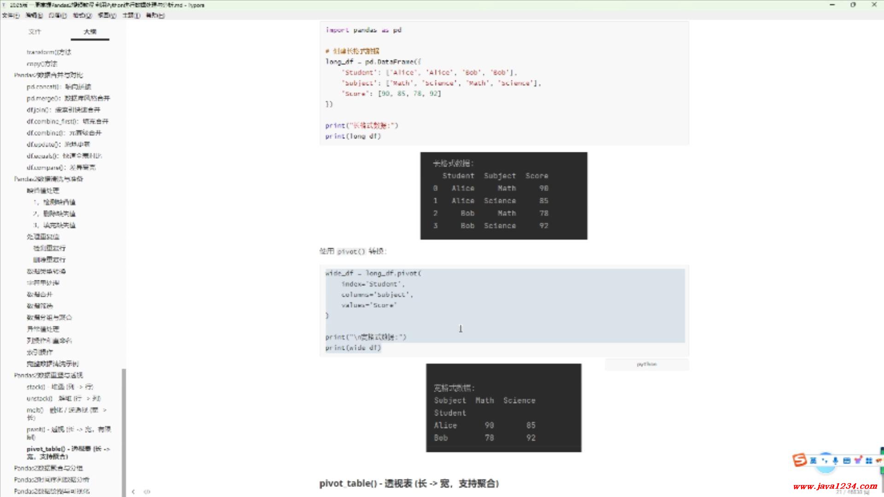This screenshot has height=497, width=884.
Task: Open Sogou skin shirt icon
Action: [857, 460]
